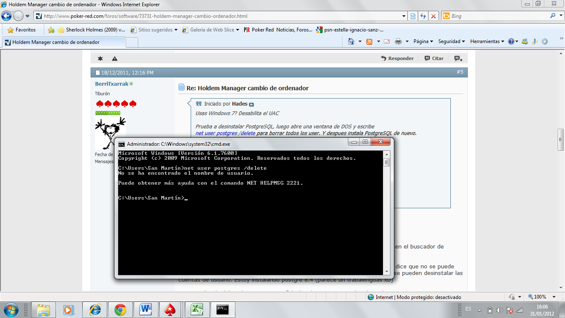Click the cmd window scrollbar down arrow
Screen dimensions: 565x318
click(386, 271)
